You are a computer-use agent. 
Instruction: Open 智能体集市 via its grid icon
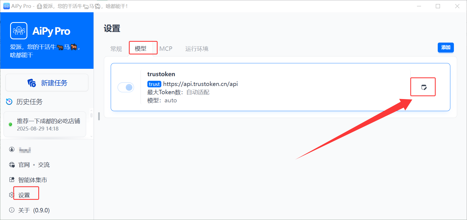pos(12,180)
